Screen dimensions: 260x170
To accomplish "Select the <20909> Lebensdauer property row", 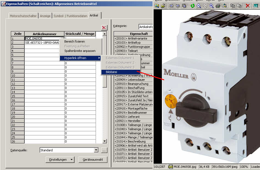I will coord(133,80).
